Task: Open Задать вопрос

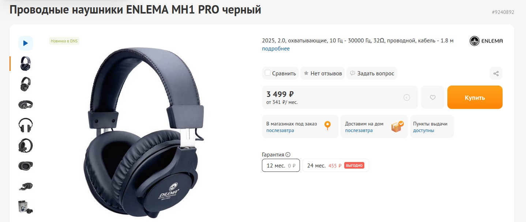Action: 372,73
